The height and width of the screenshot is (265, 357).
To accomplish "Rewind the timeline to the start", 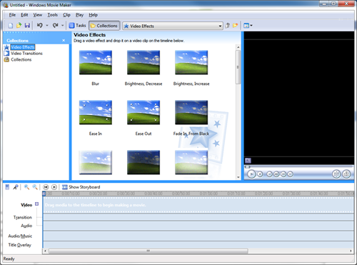I will tap(46, 187).
